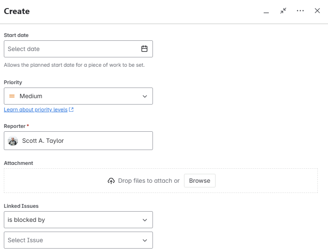Open the three-dot more actions menu
This screenshot has width=328, height=252.
[300, 11]
